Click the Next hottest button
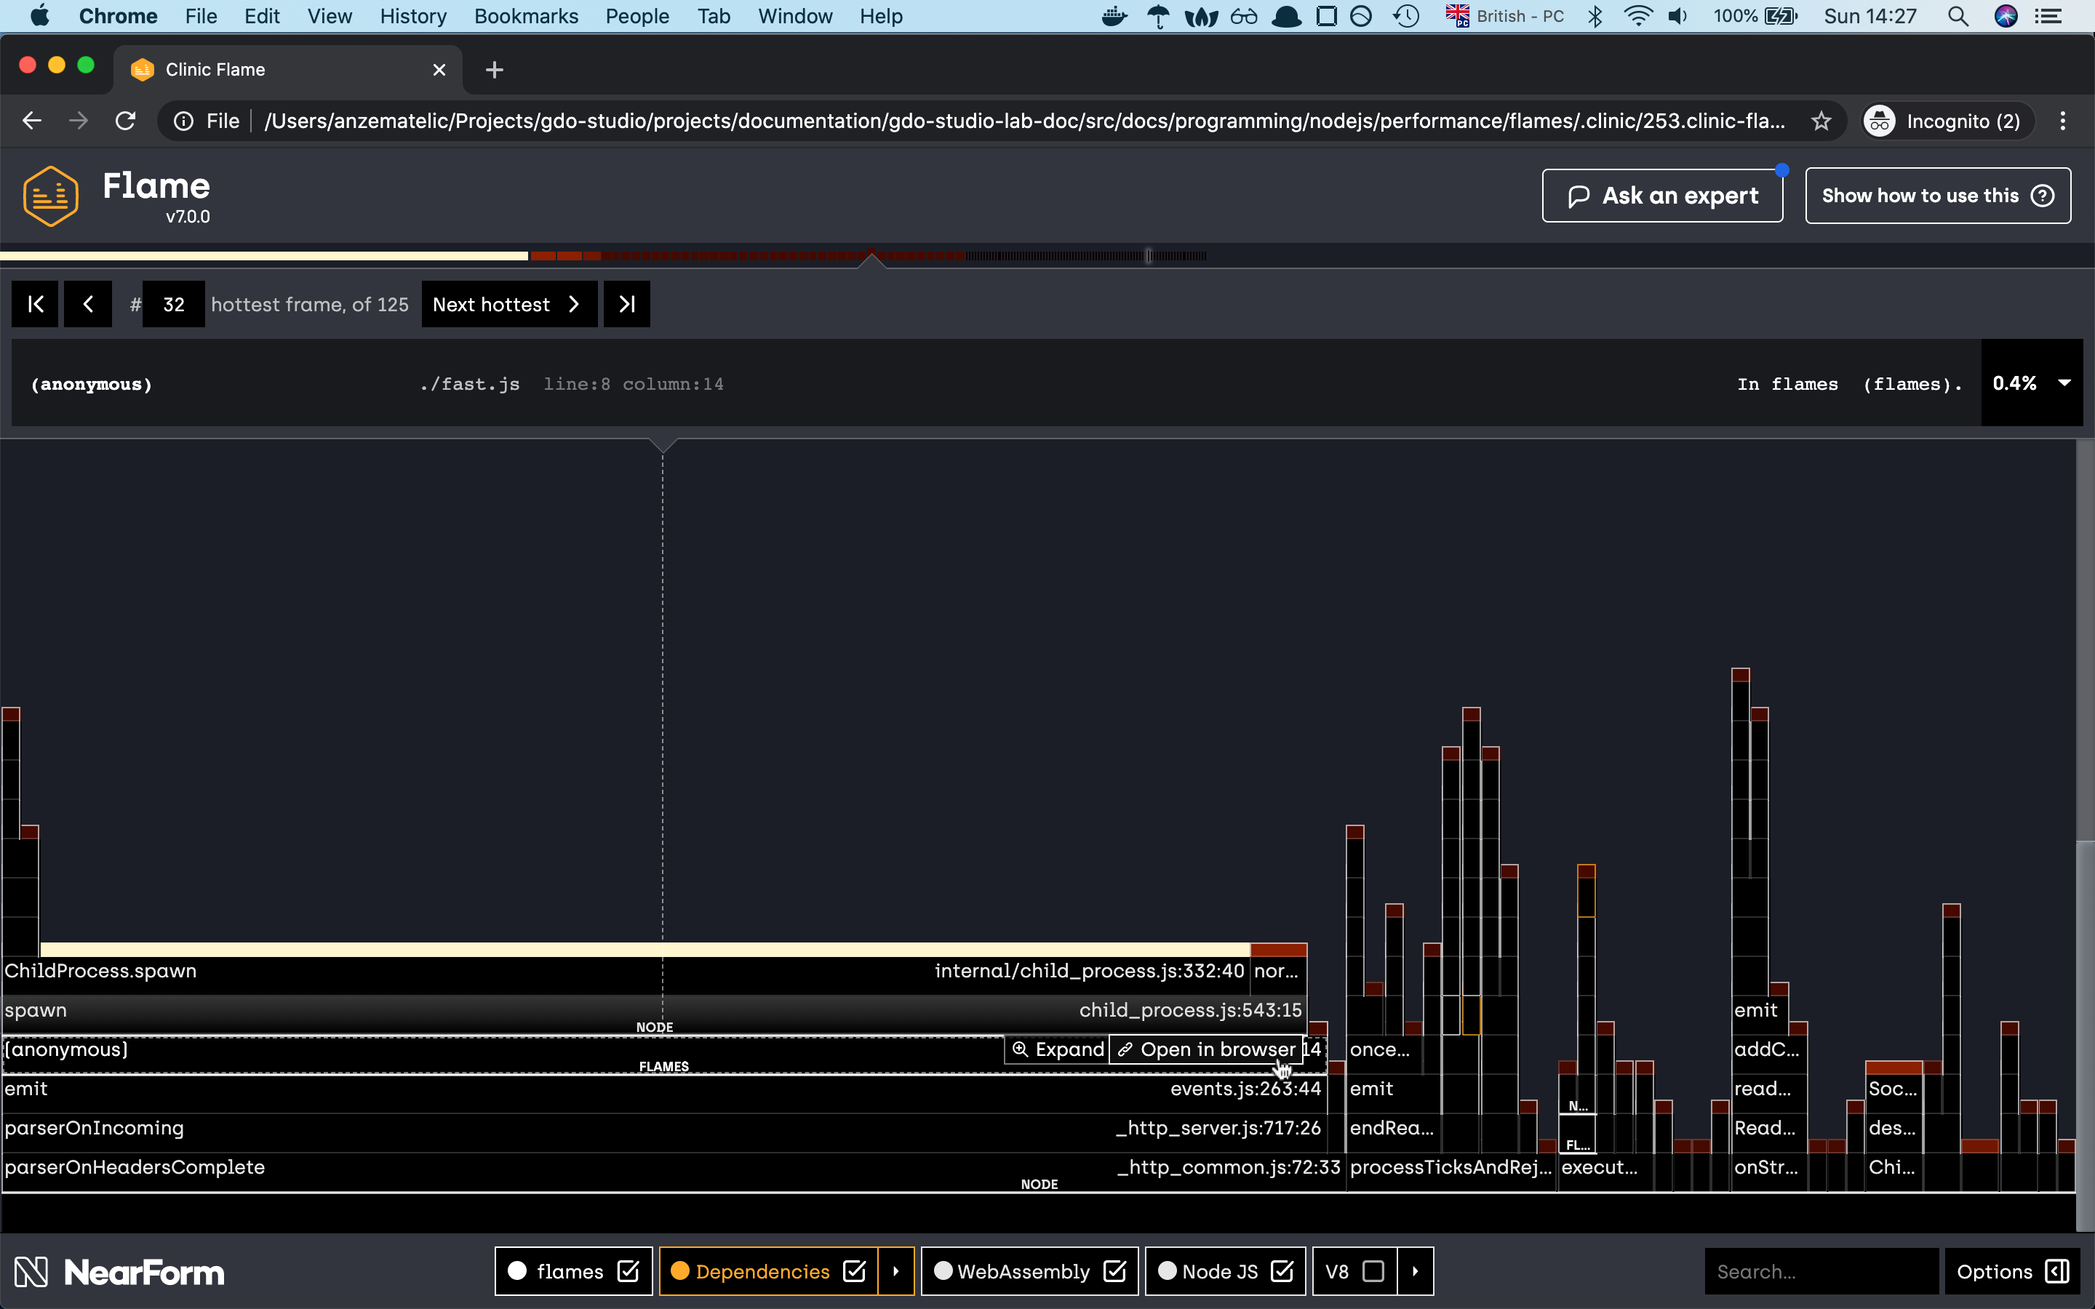Screen dimensions: 2095x1309 pos(508,304)
